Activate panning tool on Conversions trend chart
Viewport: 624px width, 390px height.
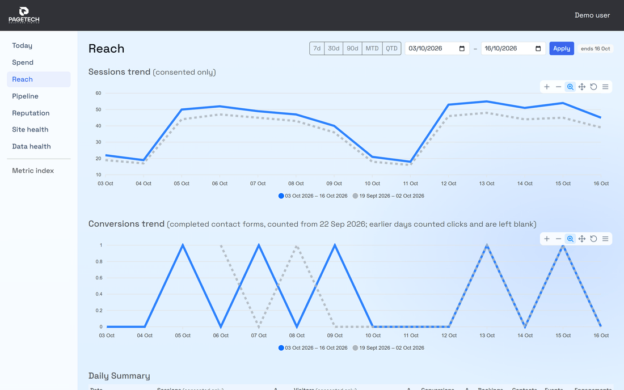coord(582,239)
